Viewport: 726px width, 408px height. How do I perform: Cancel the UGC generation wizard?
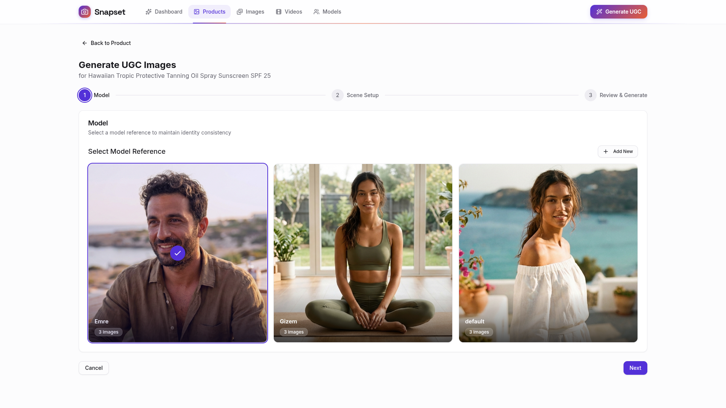click(94, 368)
